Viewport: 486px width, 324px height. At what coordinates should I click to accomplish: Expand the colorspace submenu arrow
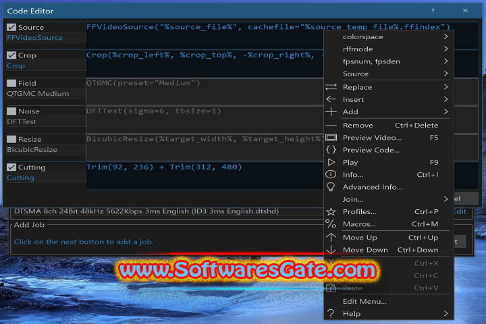pos(446,36)
